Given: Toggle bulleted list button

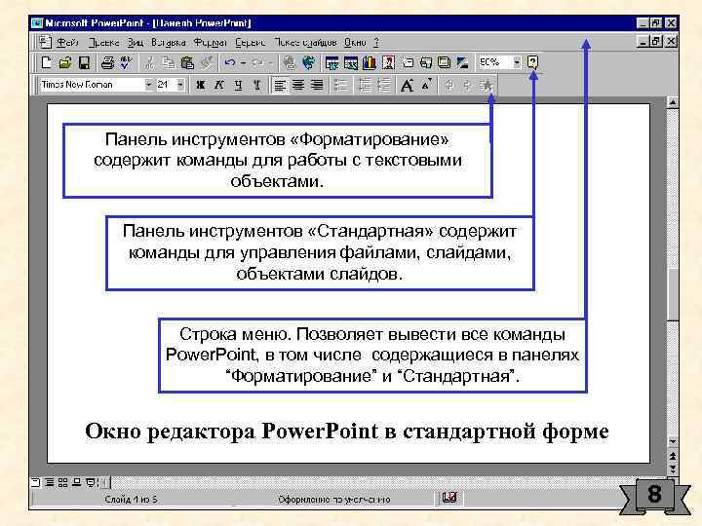Looking at the screenshot, I should pyautogui.click(x=340, y=85).
